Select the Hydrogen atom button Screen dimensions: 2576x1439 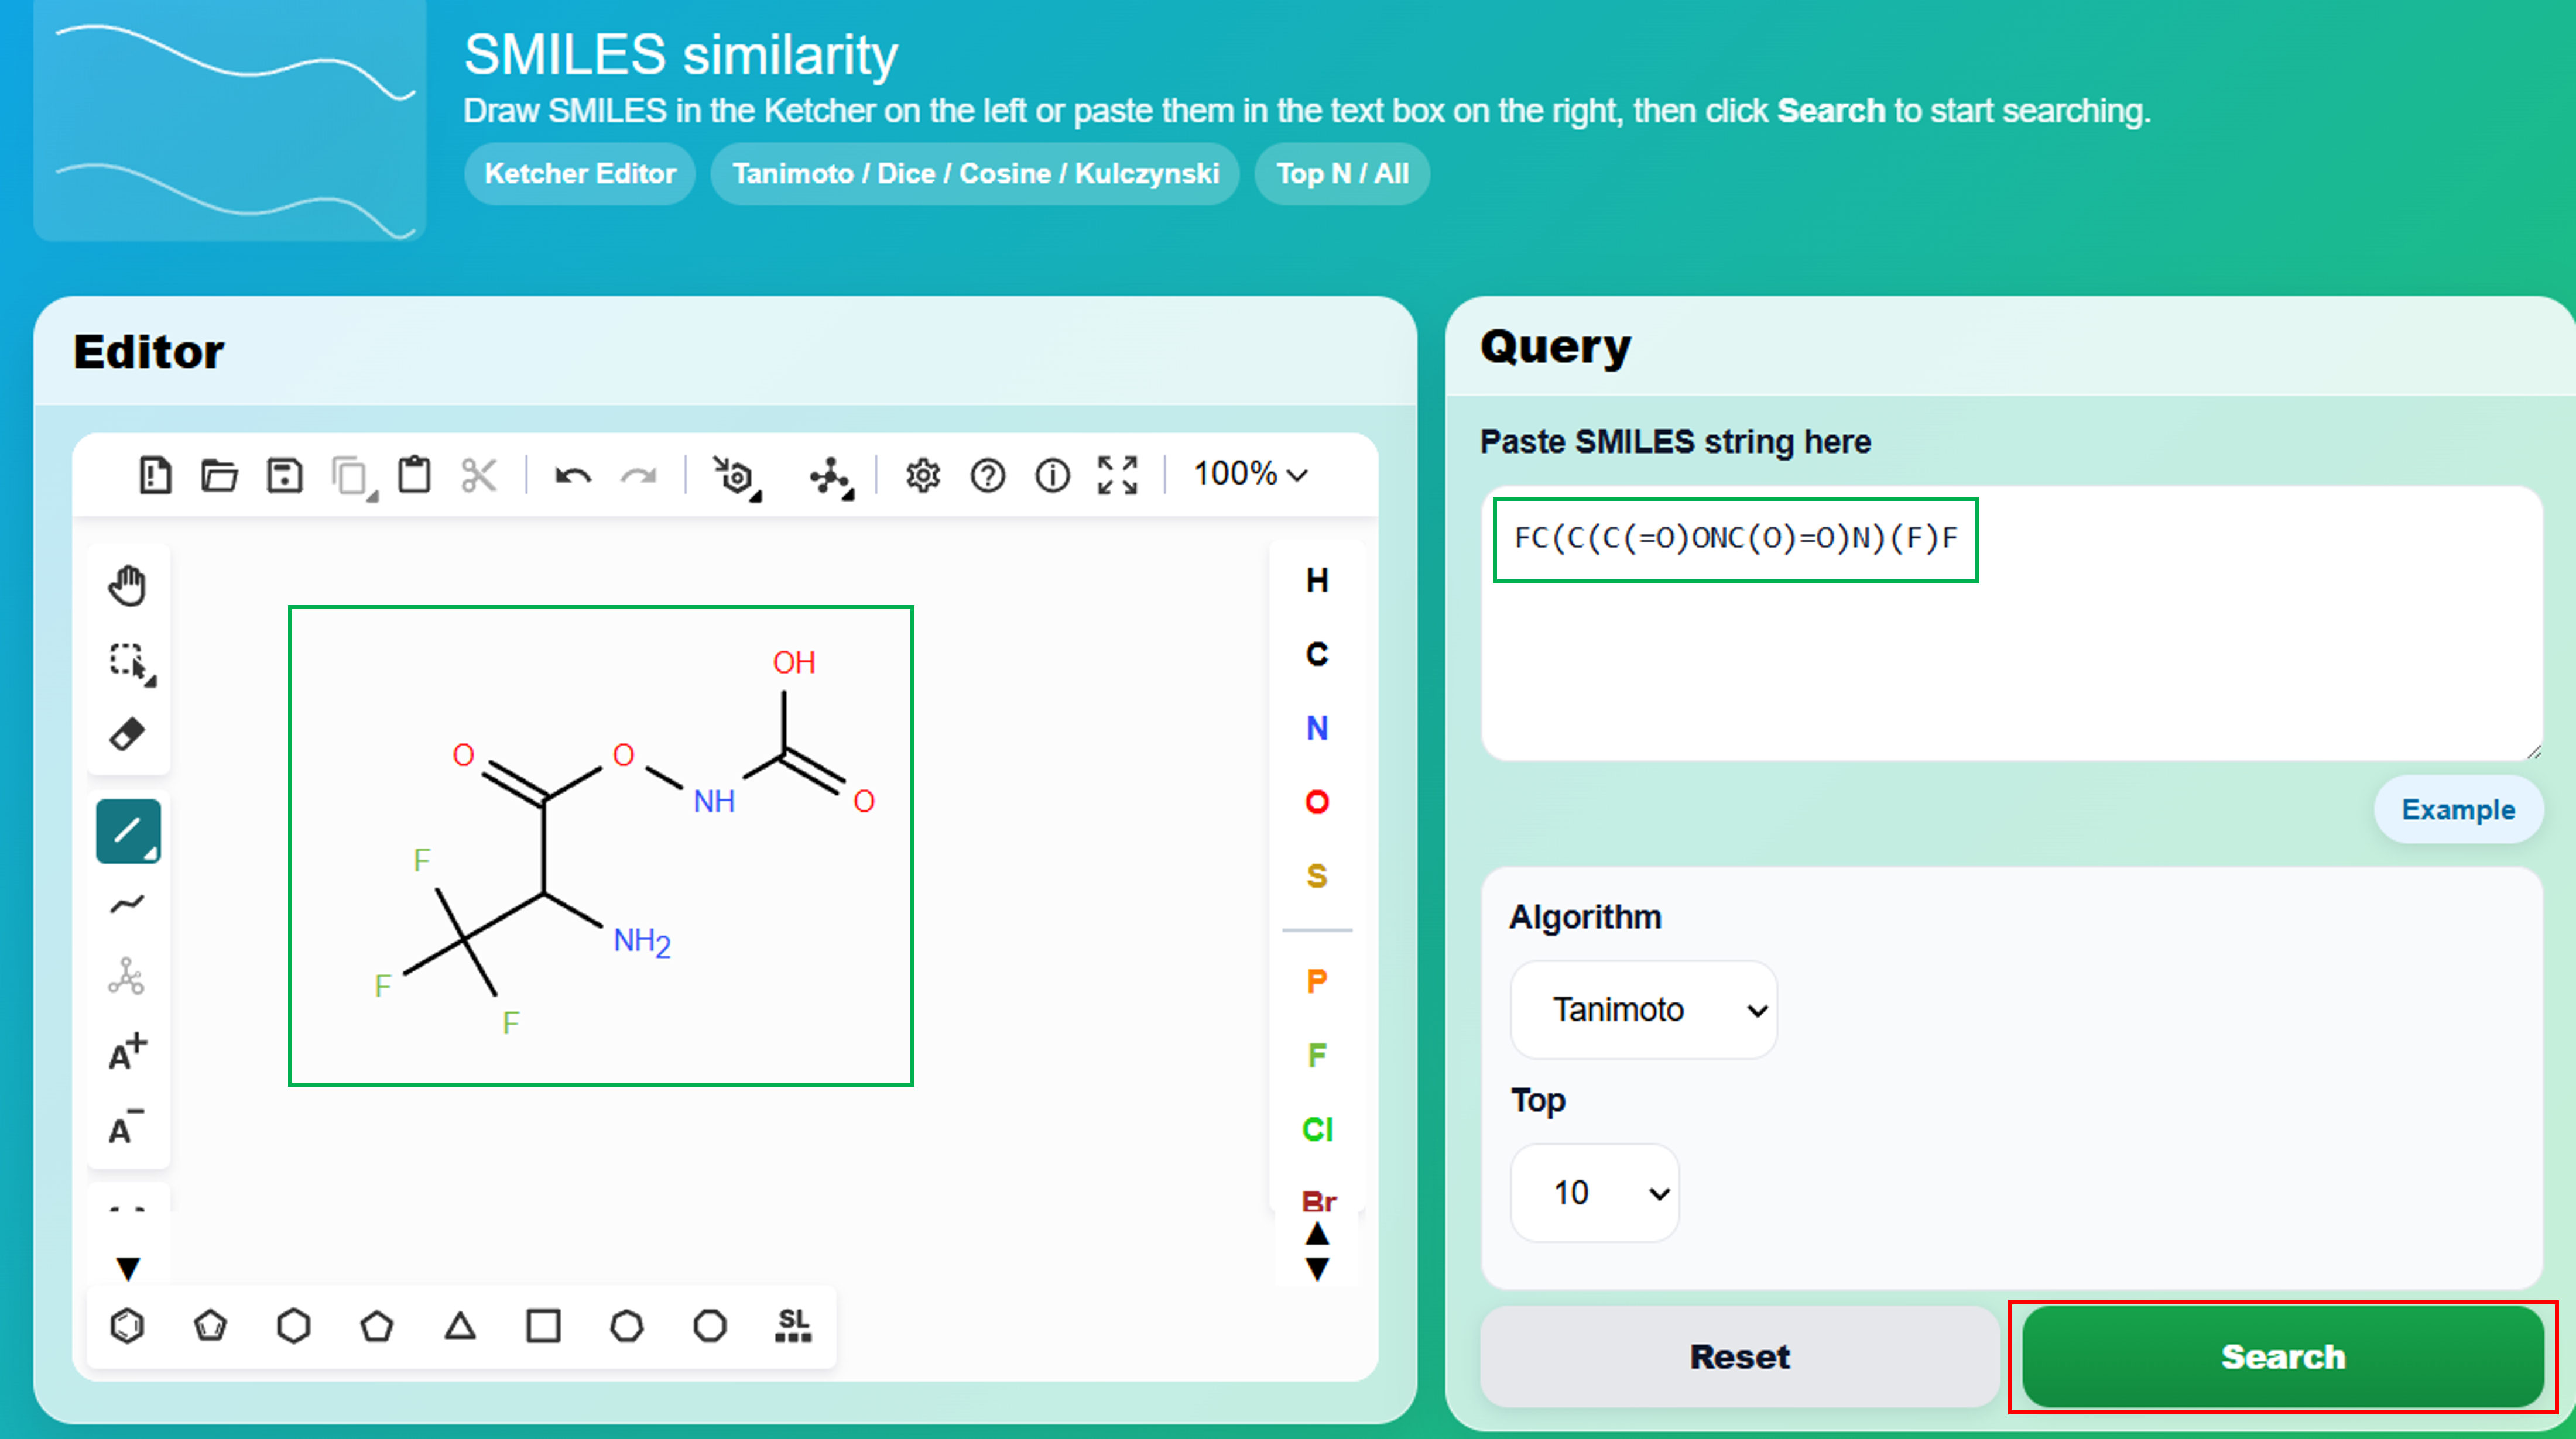1318,581
